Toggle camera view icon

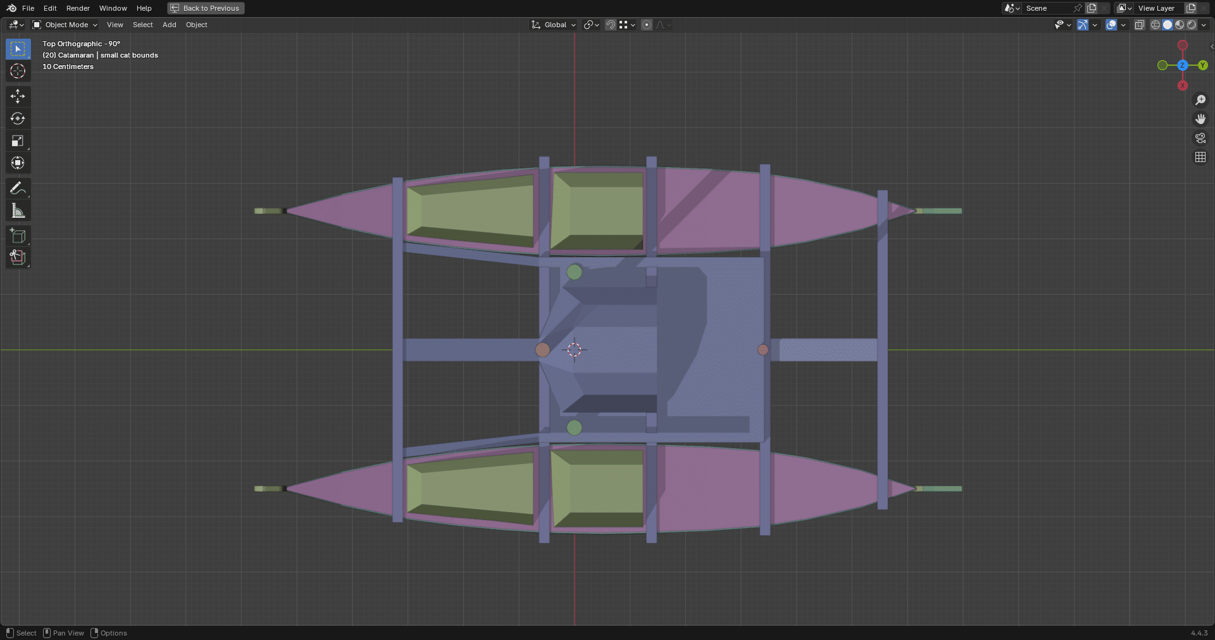1200,138
